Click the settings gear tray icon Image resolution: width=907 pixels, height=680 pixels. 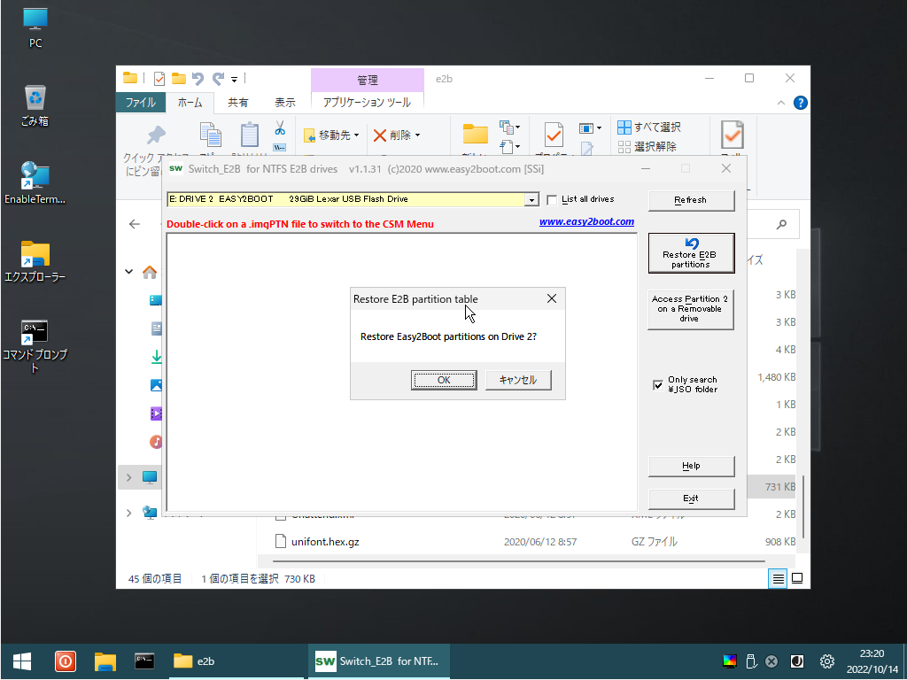[827, 661]
